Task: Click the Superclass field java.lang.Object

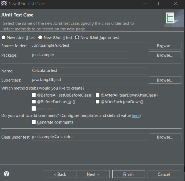Action: (x=89, y=80)
